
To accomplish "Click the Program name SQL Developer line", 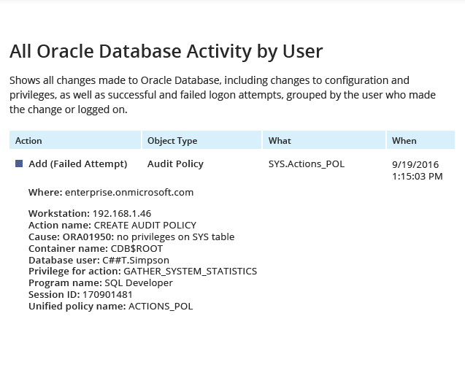I will coord(101,283).
